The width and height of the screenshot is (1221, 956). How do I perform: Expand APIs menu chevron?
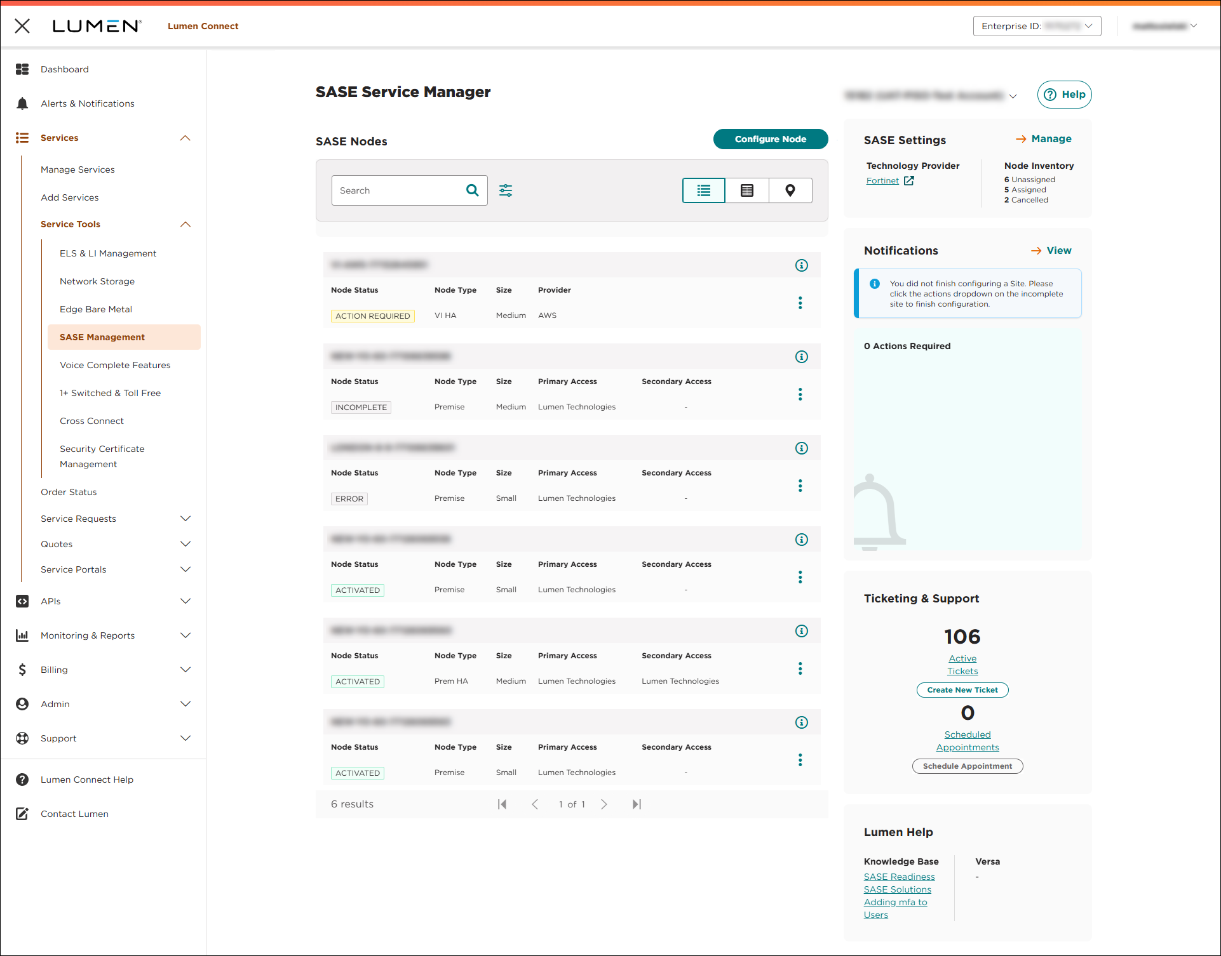coord(186,601)
